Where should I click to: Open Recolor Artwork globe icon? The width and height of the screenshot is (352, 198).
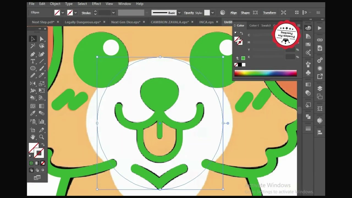click(x=222, y=13)
